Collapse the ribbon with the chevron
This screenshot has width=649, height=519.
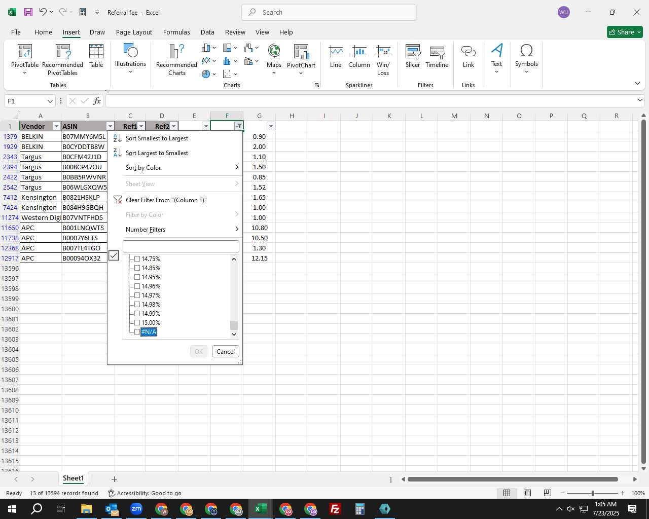pyautogui.click(x=637, y=84)
